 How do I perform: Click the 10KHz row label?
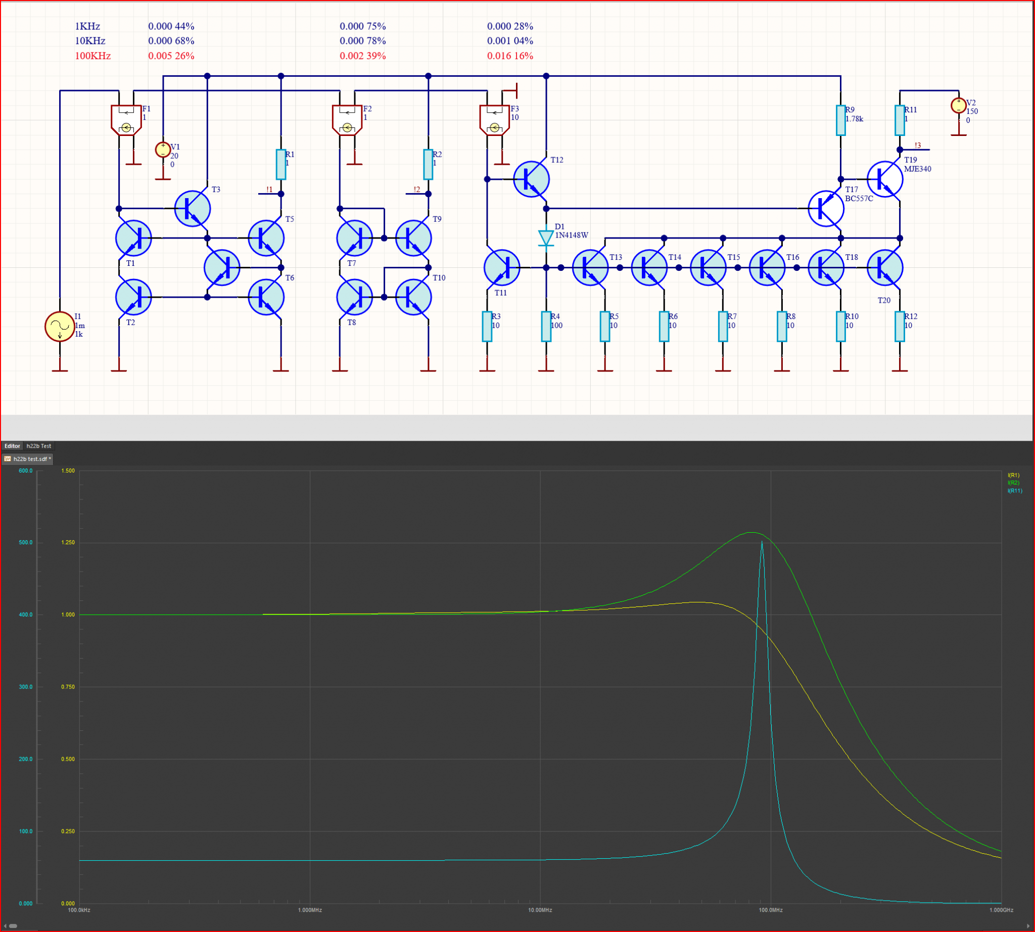pos(90,41)
